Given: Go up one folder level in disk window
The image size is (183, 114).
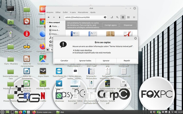Looking at the screenshot, I should (59, 17).
